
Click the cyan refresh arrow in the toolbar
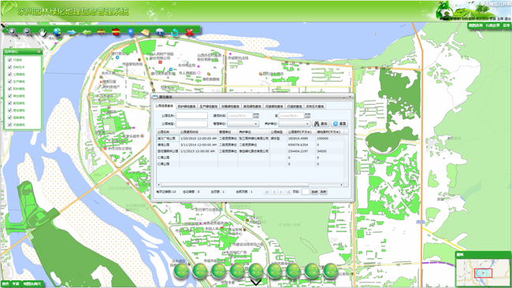click(175, 32)
